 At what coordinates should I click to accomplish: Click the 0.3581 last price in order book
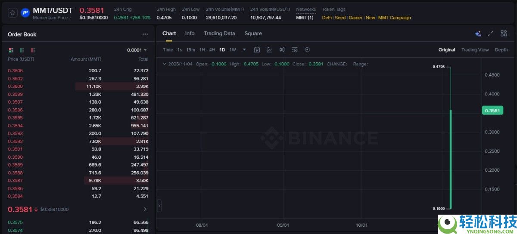tap(20, 209)
